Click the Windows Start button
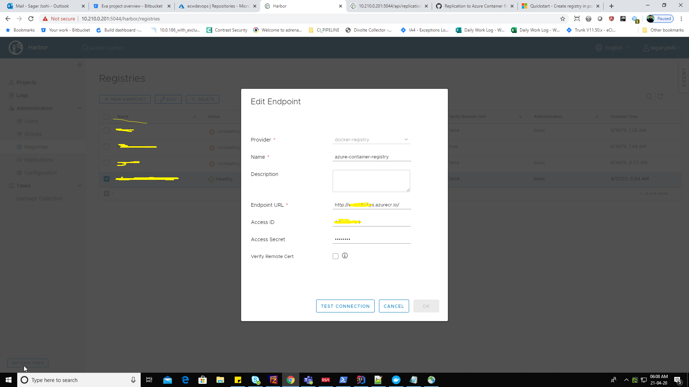The width and height of the screenshot is (689, 387). (9, 380)
